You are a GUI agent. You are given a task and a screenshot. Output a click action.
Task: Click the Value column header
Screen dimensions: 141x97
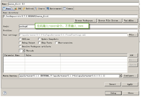[43, 55]
